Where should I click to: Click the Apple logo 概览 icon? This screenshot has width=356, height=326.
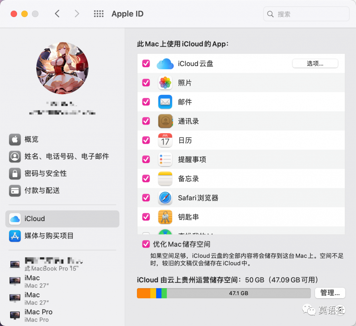(x=15, y=139)
